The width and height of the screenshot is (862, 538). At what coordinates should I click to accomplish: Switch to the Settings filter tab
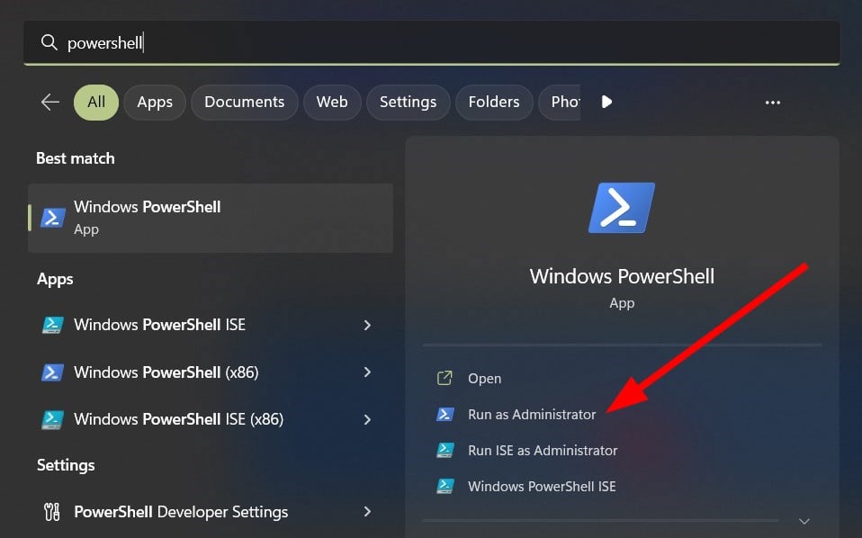pos(408,102)
